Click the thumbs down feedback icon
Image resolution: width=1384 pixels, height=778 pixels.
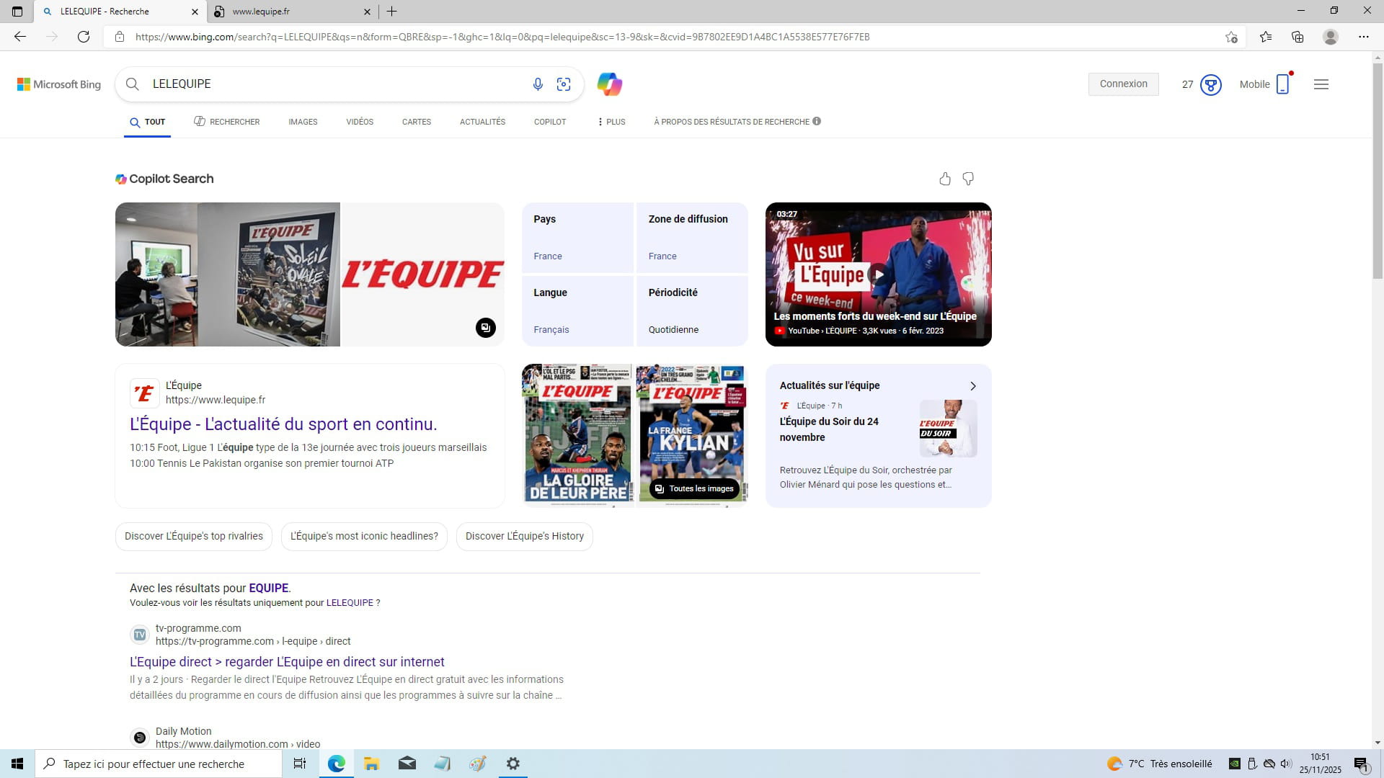968,179
